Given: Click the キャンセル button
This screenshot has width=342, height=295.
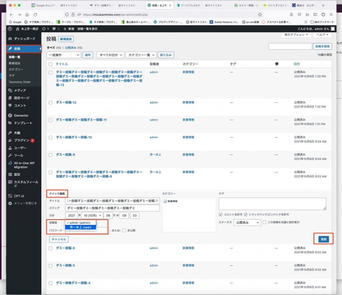Looking at the screenshot, I should click(59, 239).
